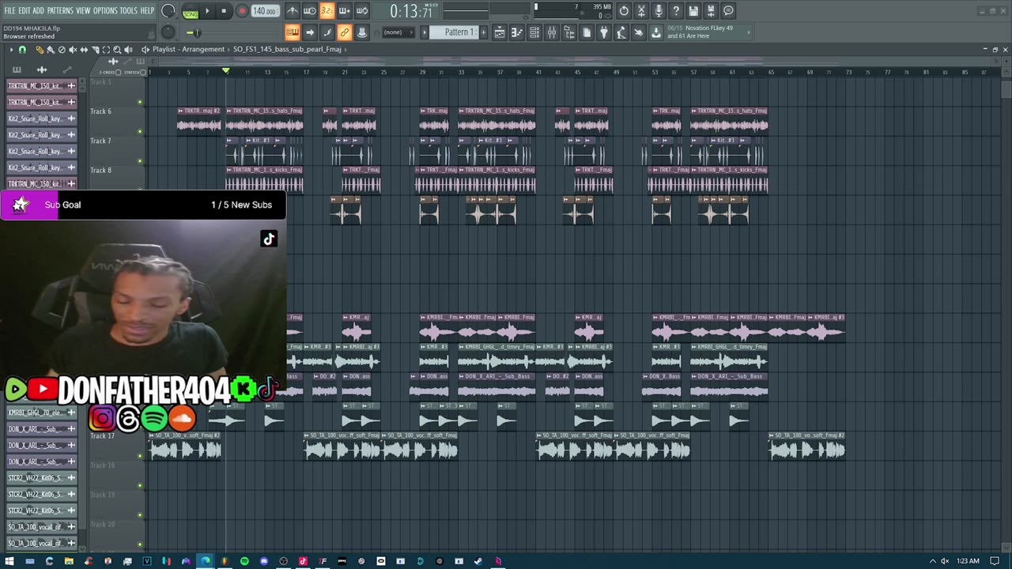
Task: Click the arrow auto-scroll icon
Action: click(x=310, y=32)
